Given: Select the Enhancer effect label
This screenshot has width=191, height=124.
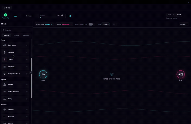Looking at the screenshot, I should tap(11, 52).
